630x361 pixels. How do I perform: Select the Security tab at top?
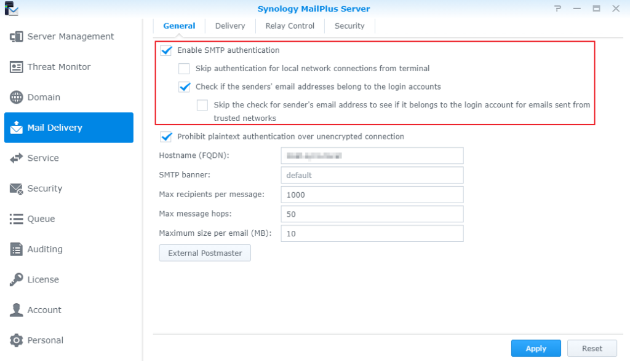[x=349, y=26]
